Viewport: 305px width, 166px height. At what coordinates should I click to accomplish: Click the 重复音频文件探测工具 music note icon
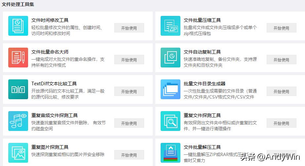(18, 121)
